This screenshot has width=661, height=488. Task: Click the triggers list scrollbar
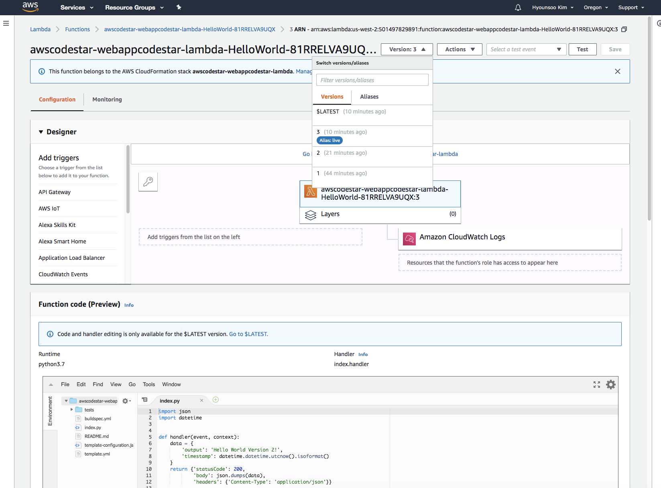click(128, 179)
